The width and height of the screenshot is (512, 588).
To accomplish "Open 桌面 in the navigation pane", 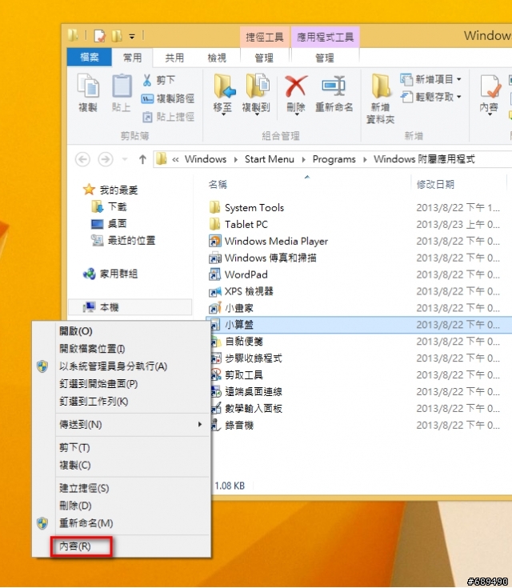I will [x=109, y=224].
